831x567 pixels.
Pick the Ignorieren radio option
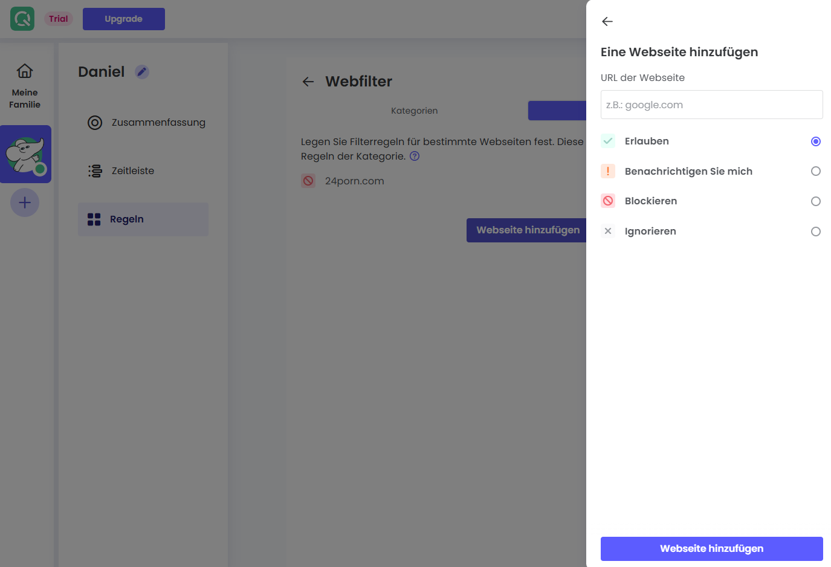(x=815, y=232)
